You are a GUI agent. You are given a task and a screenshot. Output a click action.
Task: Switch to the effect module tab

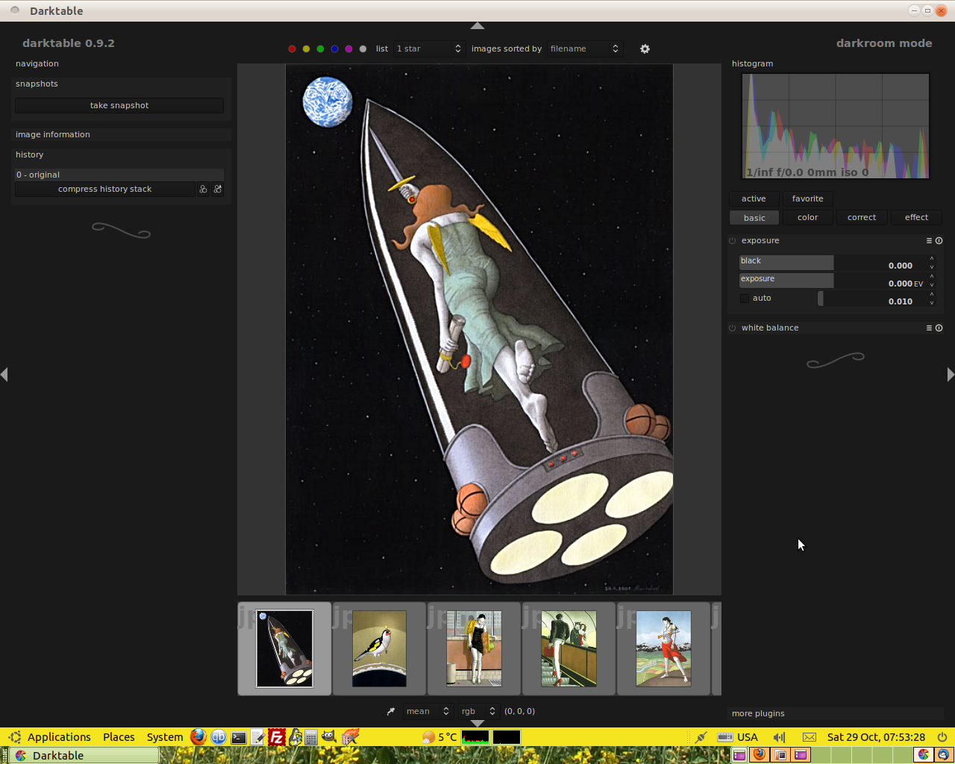pos(916,218)
